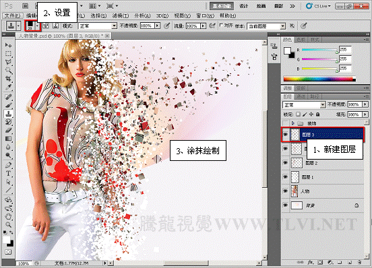Switch to the 基本功能 workspace
The height and width of the screenshot is (268, 372).
coord(222,6)
